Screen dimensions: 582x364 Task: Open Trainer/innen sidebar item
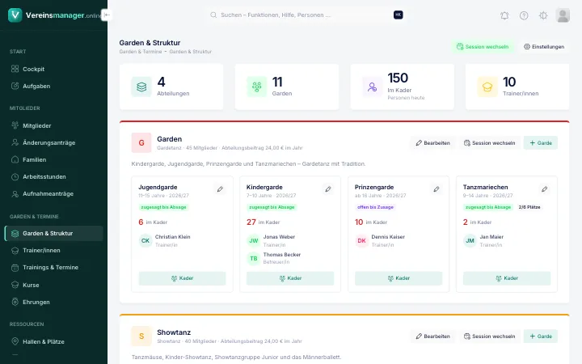[54, 250]
